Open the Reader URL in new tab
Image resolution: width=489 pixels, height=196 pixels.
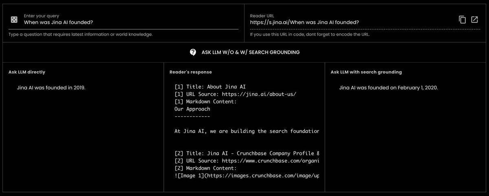click(x=474, y=20)
